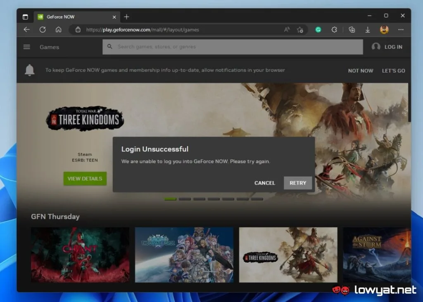The image size is (423, 302).
Task: Open the Grammarly extension icon
Action: [x=318, y=30]
